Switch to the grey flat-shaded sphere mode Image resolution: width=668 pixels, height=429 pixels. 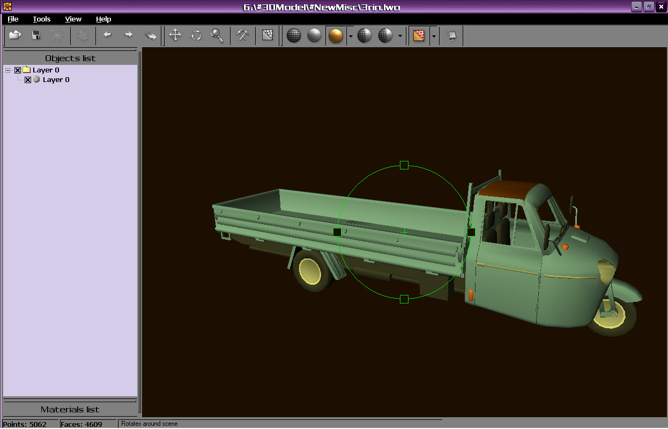coord(314,36)
